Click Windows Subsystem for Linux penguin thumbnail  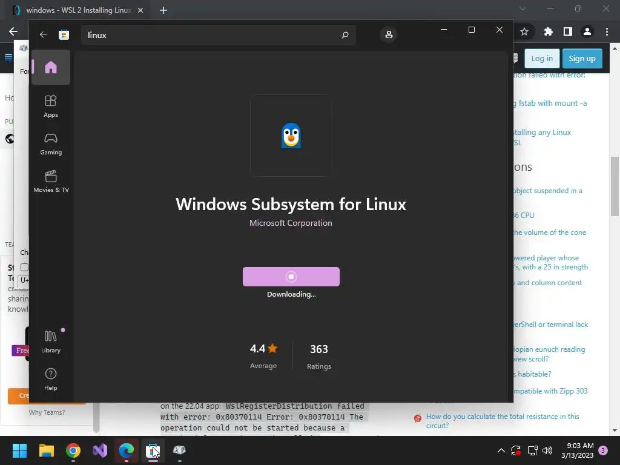(x=291, y=136)
